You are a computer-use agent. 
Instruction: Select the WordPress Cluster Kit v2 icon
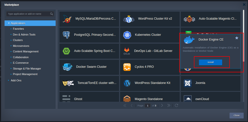coord(128,19)
